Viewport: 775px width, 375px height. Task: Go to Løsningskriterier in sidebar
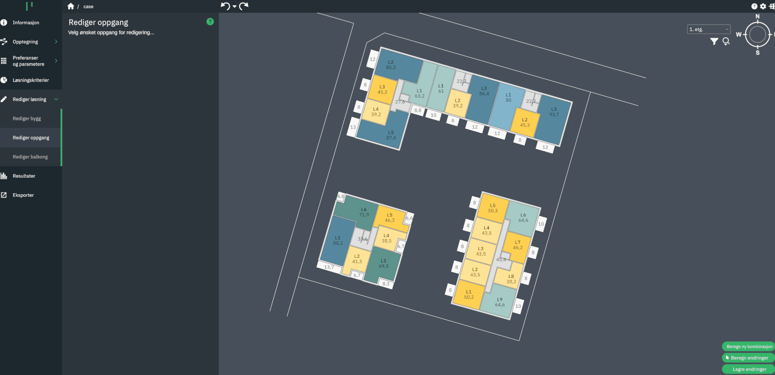[30, 81]
